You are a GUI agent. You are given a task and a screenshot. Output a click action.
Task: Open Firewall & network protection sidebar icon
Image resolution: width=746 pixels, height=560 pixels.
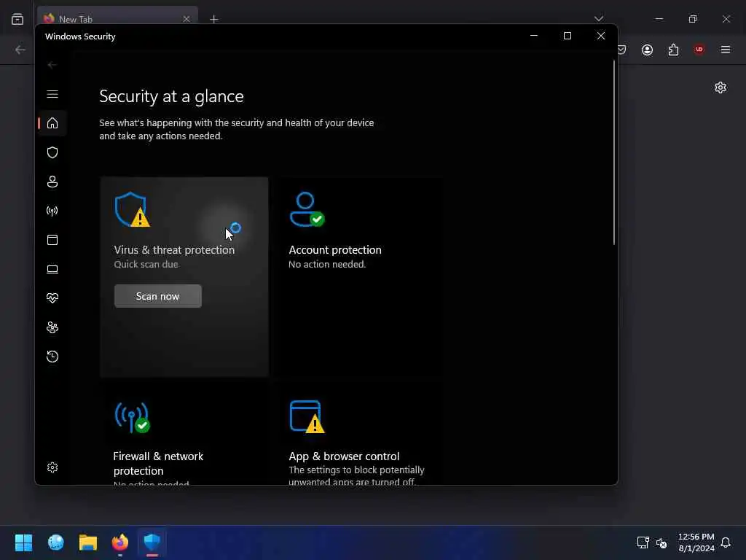tap(52, 211)
